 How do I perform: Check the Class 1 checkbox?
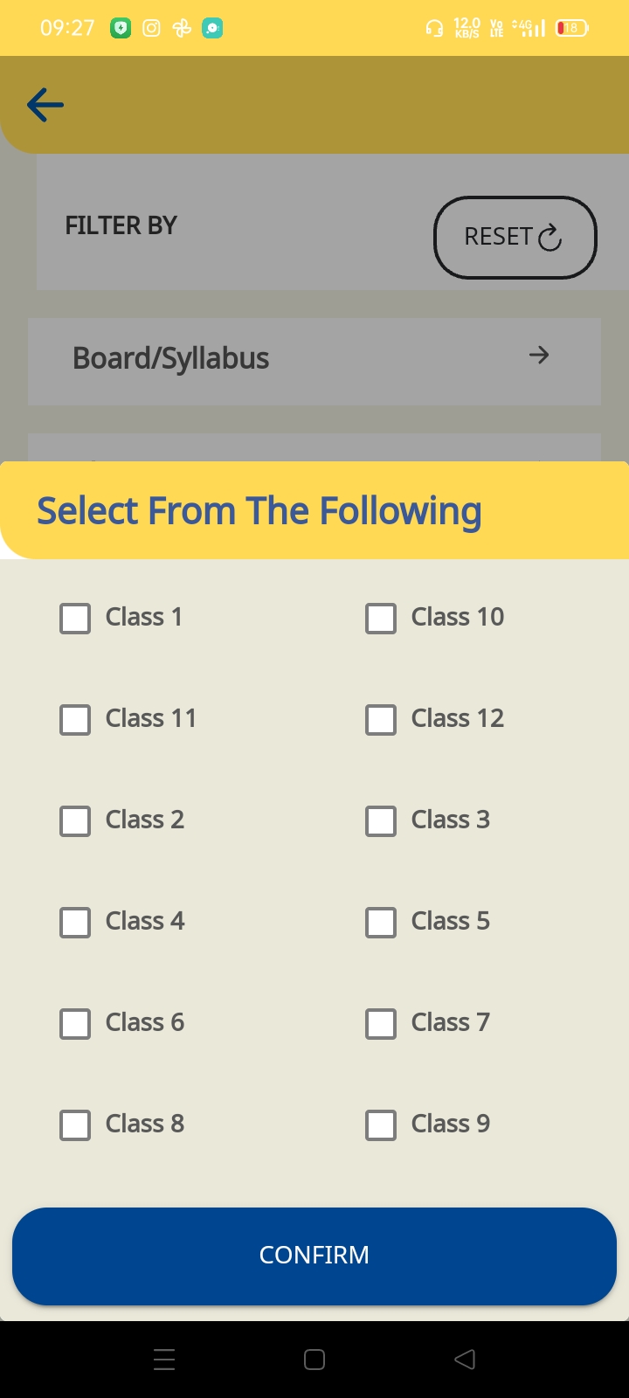[75, 618]
